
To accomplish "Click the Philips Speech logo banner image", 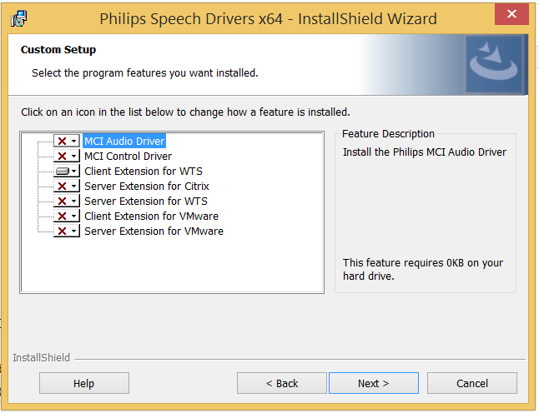I will click(x=494, y=64).
